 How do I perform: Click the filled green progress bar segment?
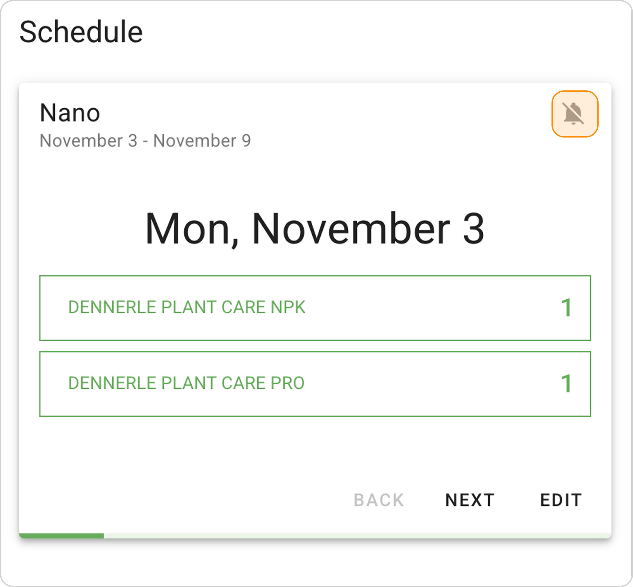[x=61, y=536]
